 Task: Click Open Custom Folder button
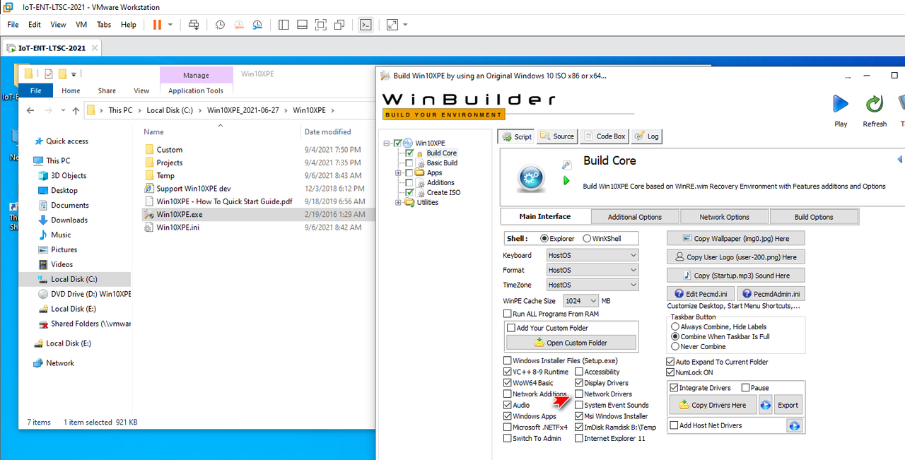pos(571,343)
